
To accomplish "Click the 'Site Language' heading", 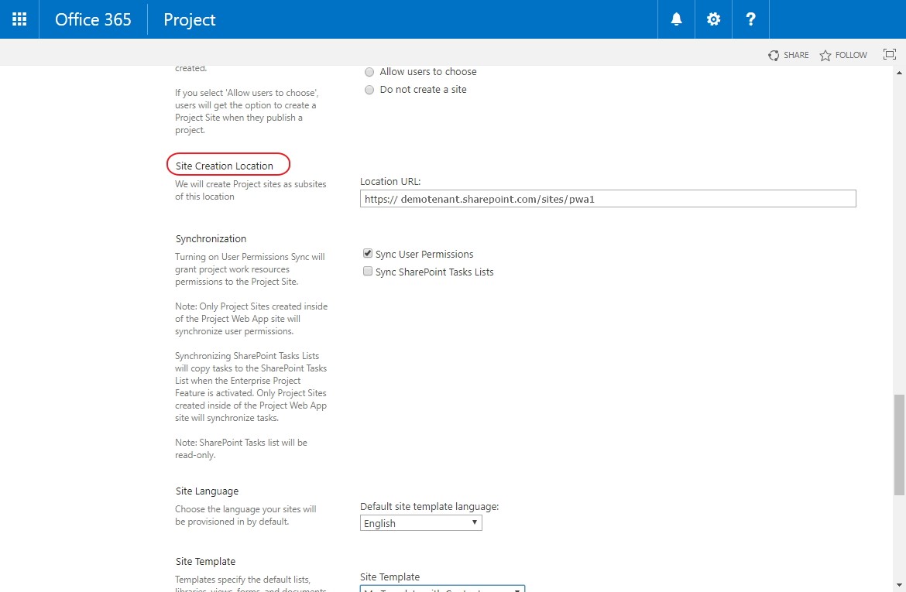I will [207, 491].
